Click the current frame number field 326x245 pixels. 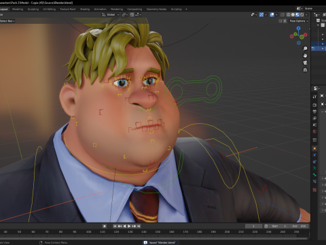(x=253, y=226)
